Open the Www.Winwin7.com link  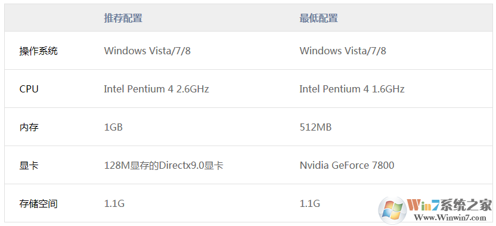pos(450,218)
